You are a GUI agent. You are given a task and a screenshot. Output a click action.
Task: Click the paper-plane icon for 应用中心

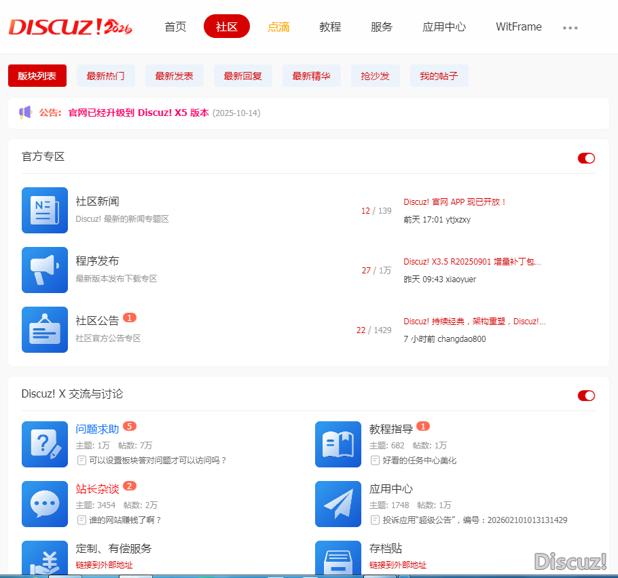tap(338, 504)
